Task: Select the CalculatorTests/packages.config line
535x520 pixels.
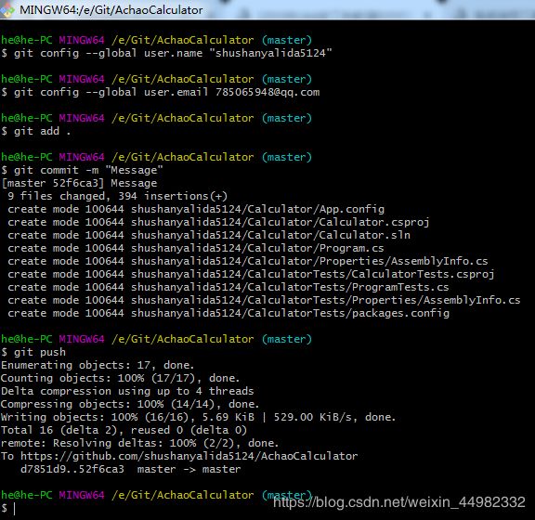Action: coord(228,313)
